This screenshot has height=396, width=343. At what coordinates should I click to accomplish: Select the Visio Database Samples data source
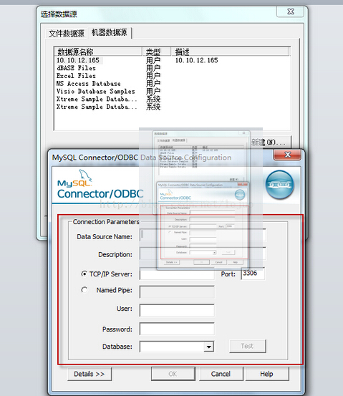pos(96,91)
